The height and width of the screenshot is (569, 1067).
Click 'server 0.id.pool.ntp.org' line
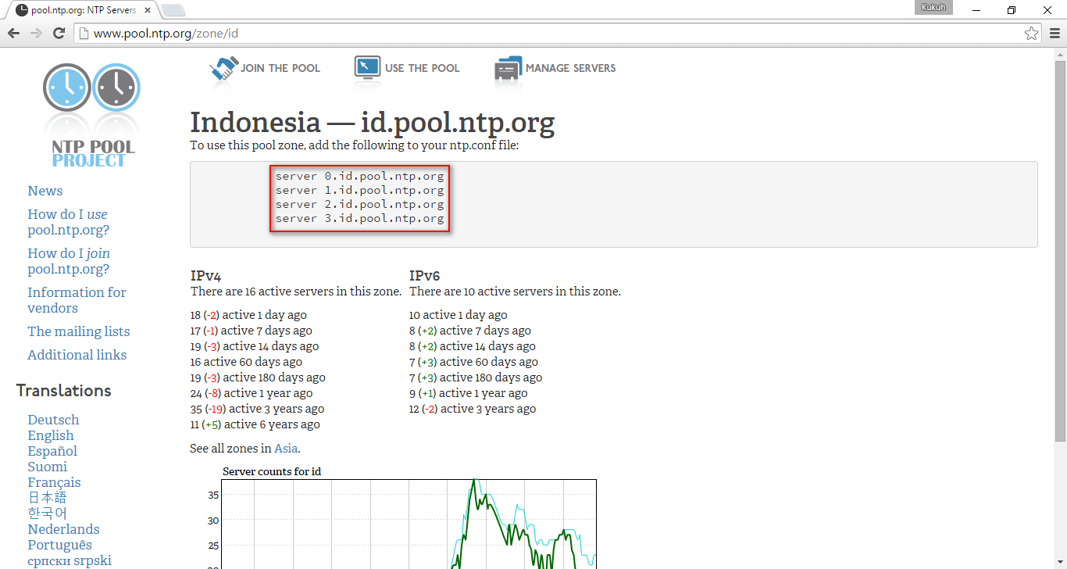[359, 176]
